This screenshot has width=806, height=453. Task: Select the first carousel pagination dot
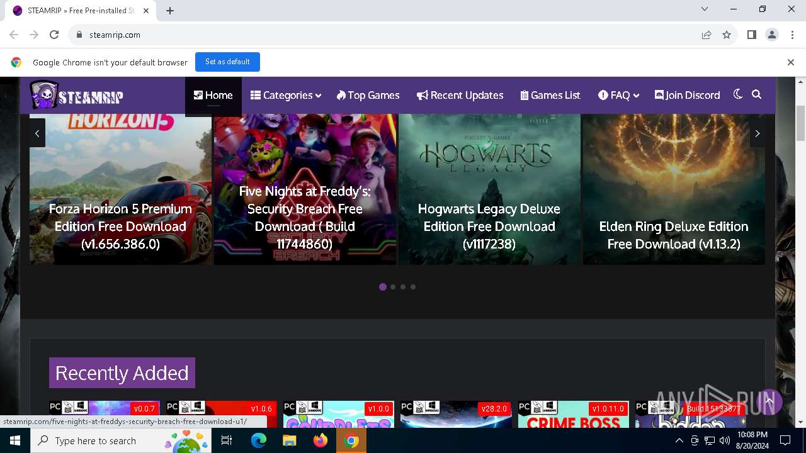[x=383, y=287]
